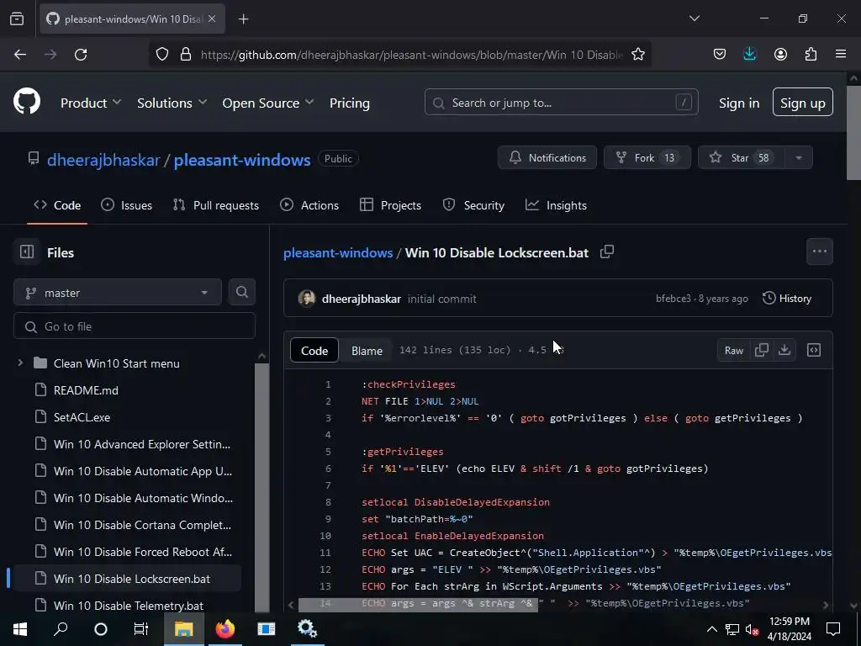Open the Firefox account icon

click(x=780, y=55)
